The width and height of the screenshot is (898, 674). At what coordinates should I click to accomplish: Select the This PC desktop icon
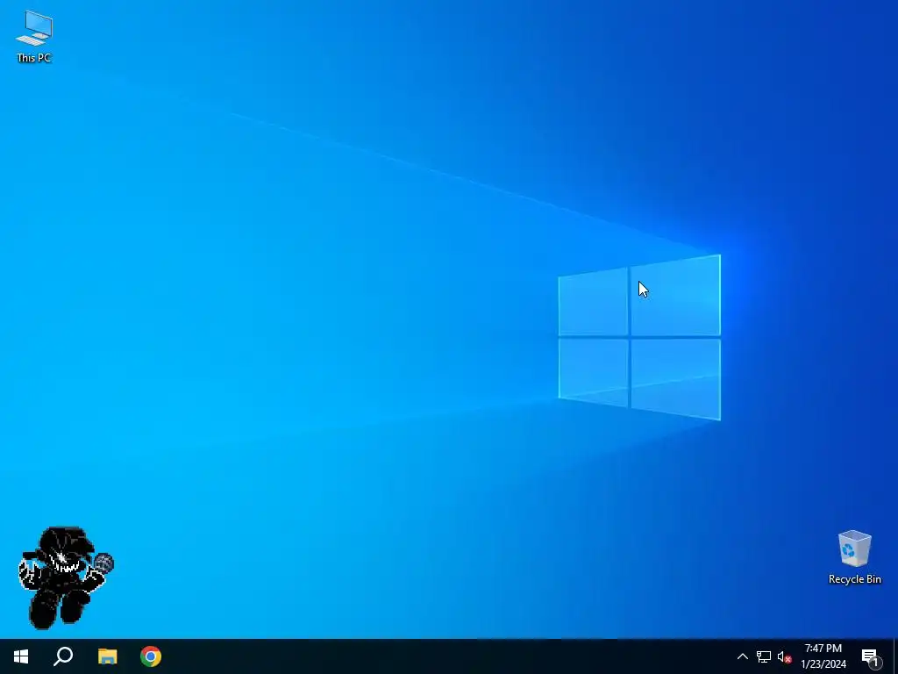[x=34, y=36]
